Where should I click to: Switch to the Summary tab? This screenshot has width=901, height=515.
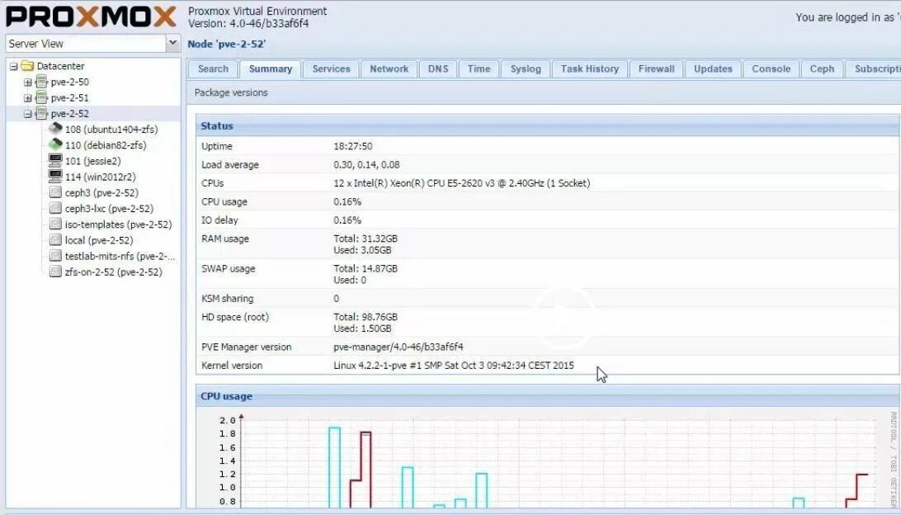point(270,69)
